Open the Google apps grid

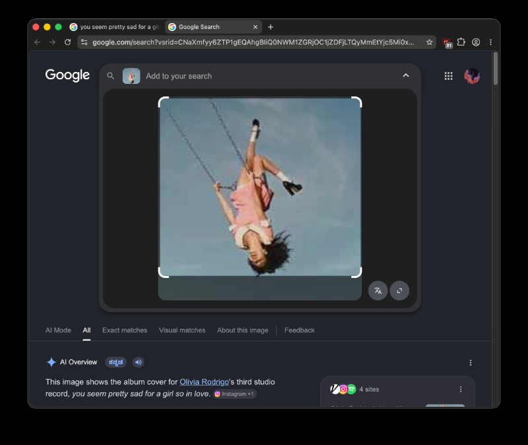pos(448,76)
